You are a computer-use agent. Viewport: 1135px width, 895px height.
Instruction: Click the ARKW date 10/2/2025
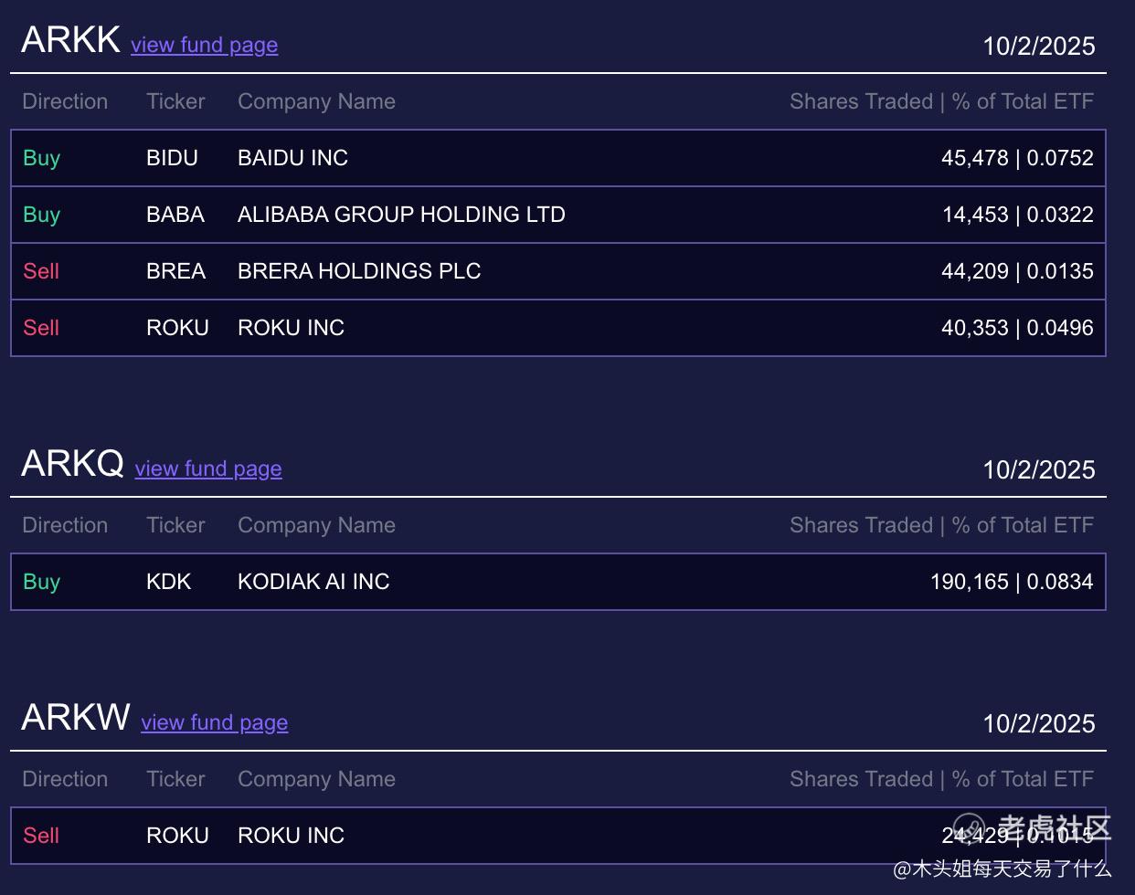click(x=1039, y=724)
